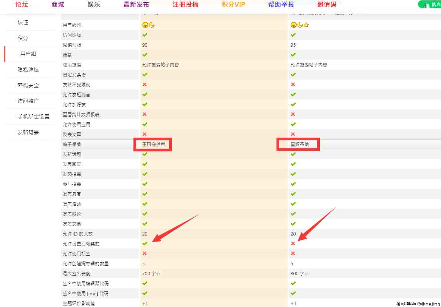
Task: Click 发起投票 check mark in 王国守护者 column
Action: point(145,174)
